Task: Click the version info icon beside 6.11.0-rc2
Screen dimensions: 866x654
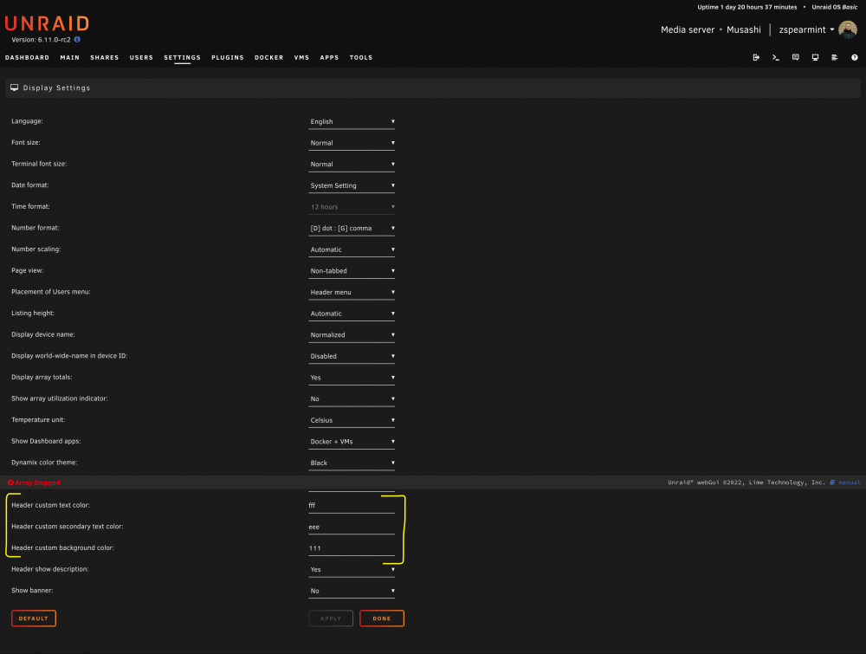Action: 77,39
